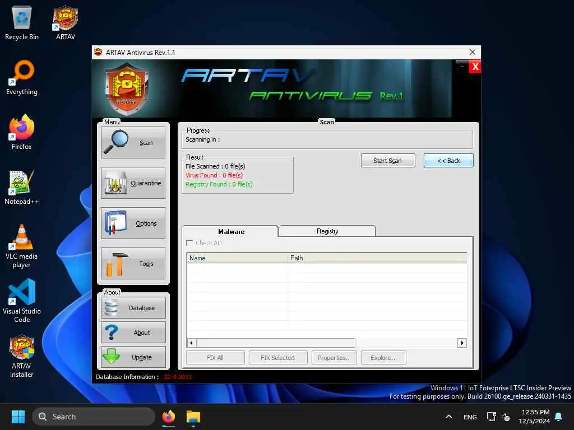Screen dimensions: 574x430
Task: Open Visual Studio Code desktop icon
Action: click(22, 301)
